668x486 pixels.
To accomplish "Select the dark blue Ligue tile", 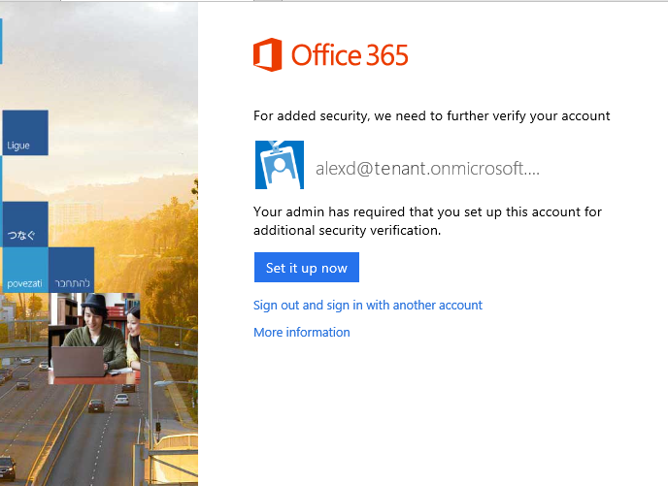I will click(25, 133).
